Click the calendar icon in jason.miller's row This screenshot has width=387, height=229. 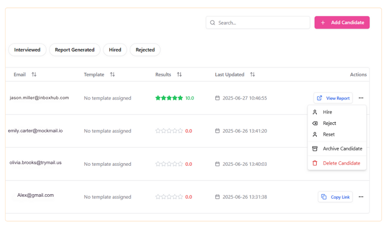click(x=217, y=98)
